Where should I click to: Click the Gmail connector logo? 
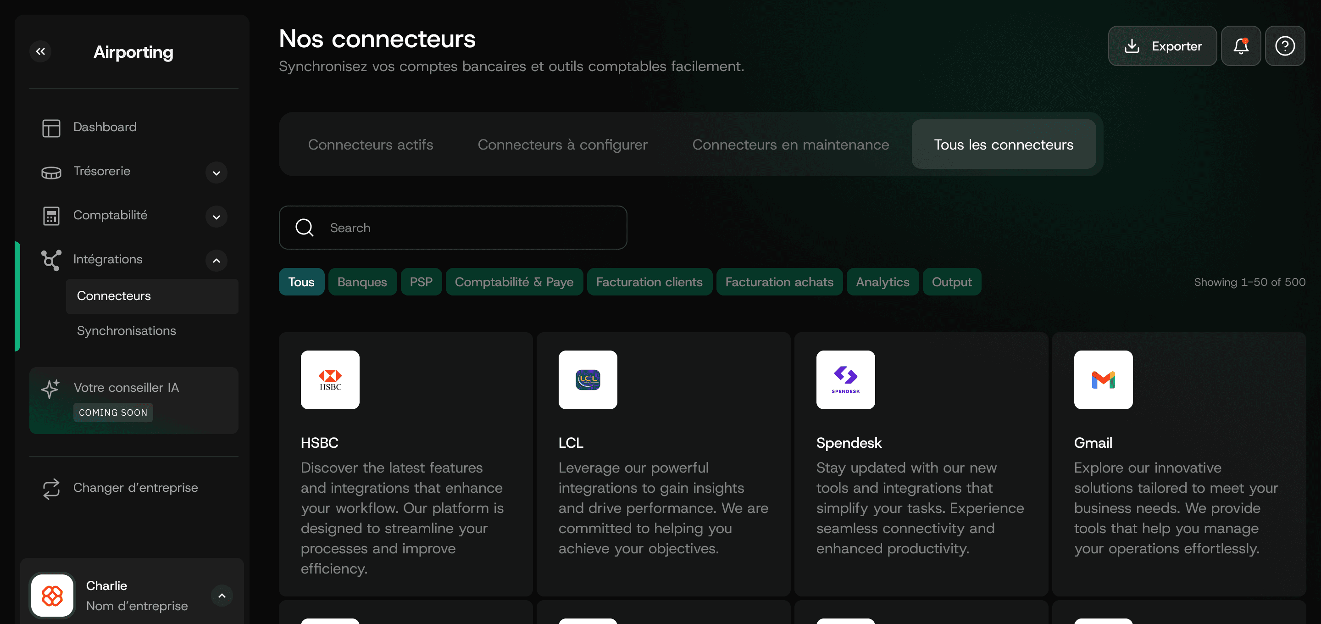(1103, 380)
